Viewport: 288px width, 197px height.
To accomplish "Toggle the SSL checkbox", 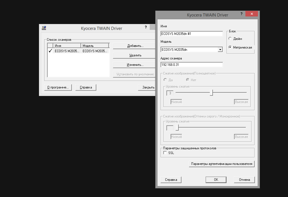I will coord(165,153).
